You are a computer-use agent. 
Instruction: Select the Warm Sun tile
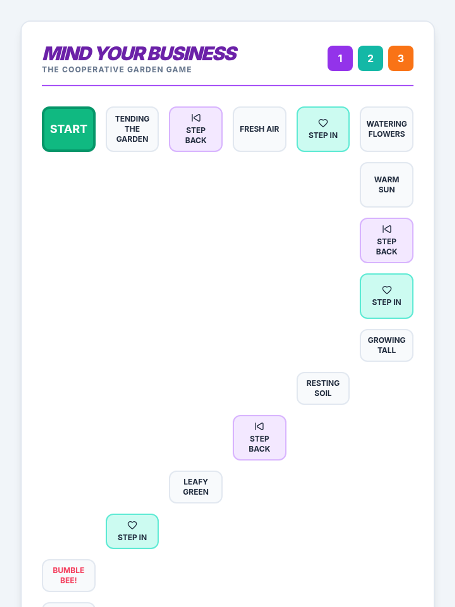pos(386,185)
